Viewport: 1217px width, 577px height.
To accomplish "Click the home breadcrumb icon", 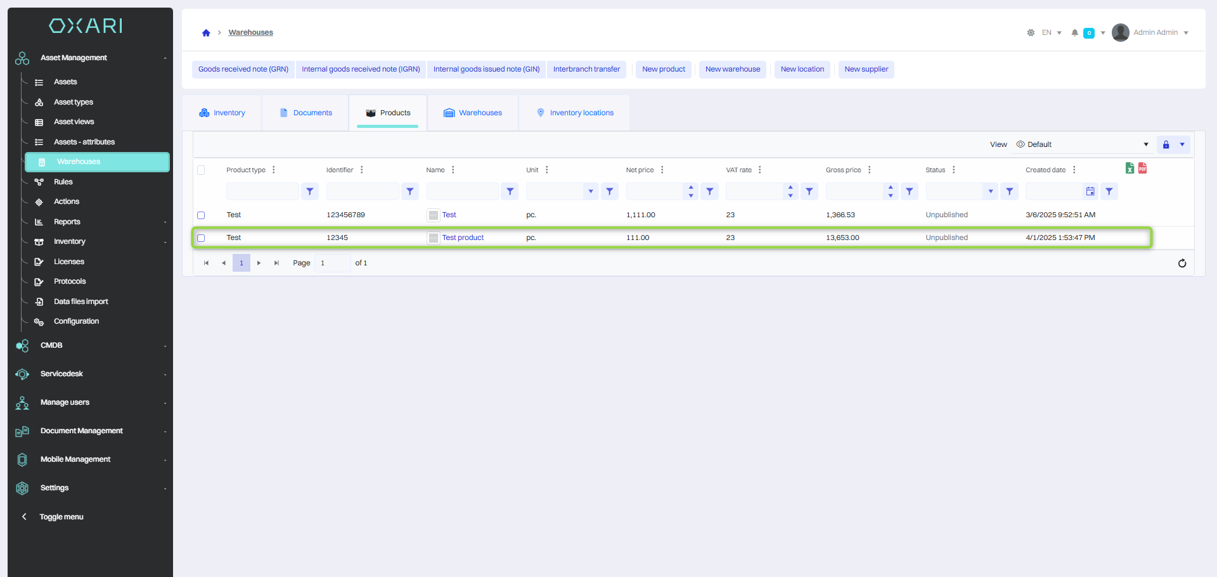I will tap(206, 33).
